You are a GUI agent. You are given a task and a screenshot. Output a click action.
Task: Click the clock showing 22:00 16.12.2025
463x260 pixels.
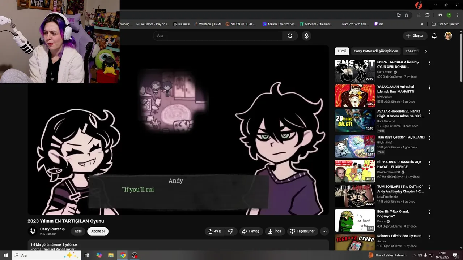tap(442, 255)
